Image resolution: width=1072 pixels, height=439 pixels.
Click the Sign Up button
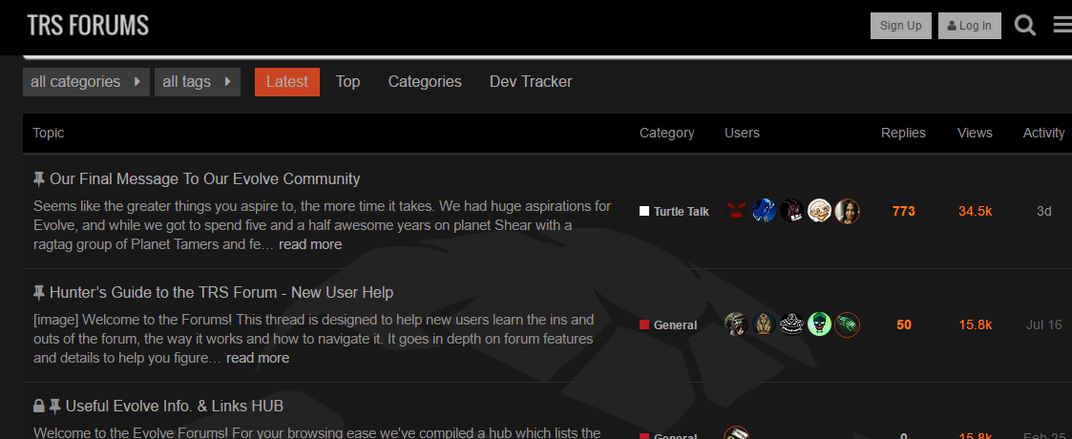[901, 26]
